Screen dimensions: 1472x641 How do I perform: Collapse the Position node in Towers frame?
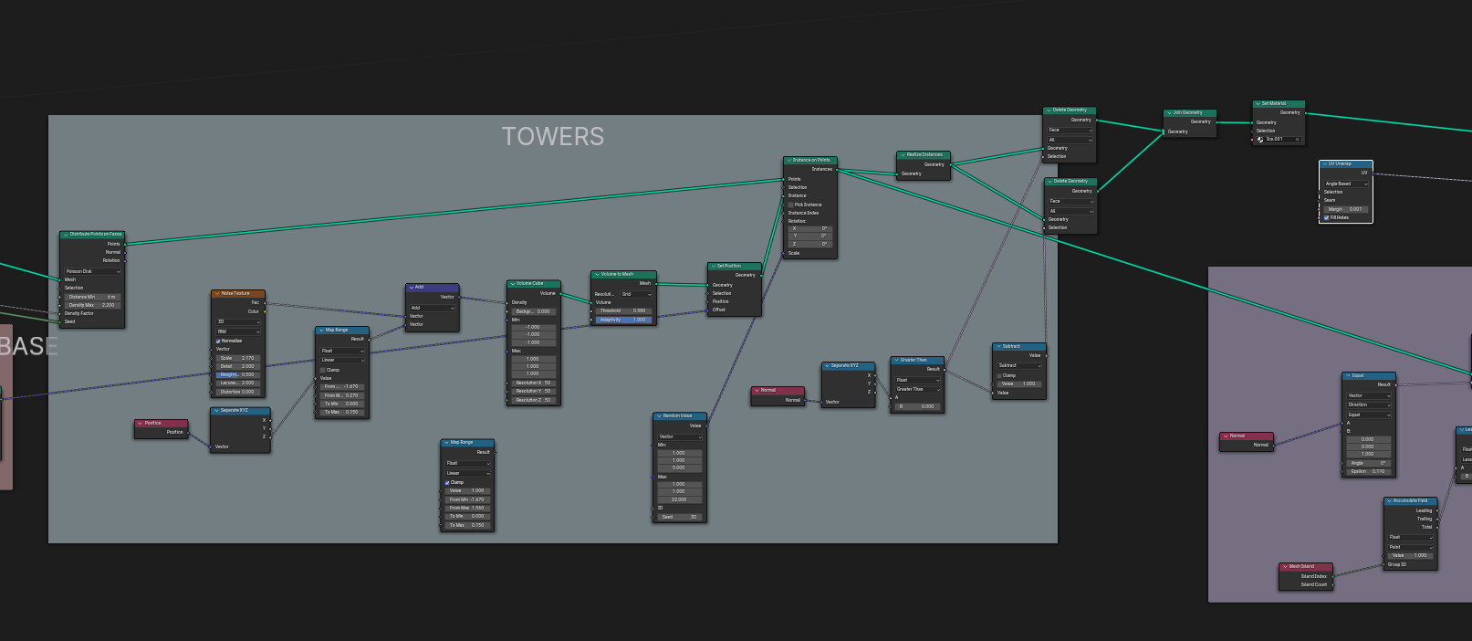tap(140, 424)
